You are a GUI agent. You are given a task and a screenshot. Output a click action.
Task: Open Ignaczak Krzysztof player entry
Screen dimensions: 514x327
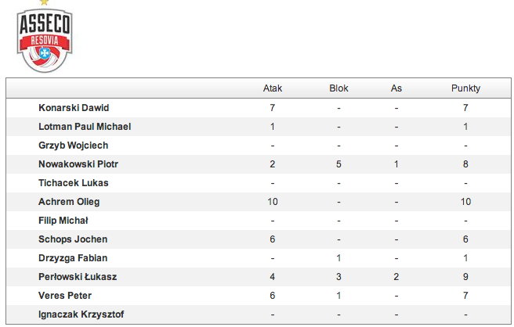click(81, 314)
